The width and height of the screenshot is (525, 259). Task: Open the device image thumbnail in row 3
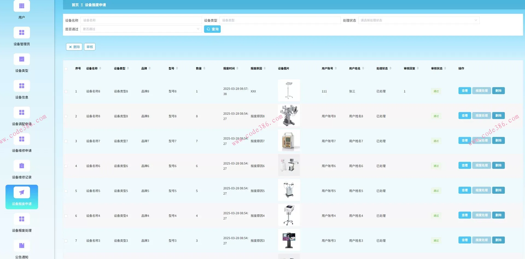coord(289,140)
